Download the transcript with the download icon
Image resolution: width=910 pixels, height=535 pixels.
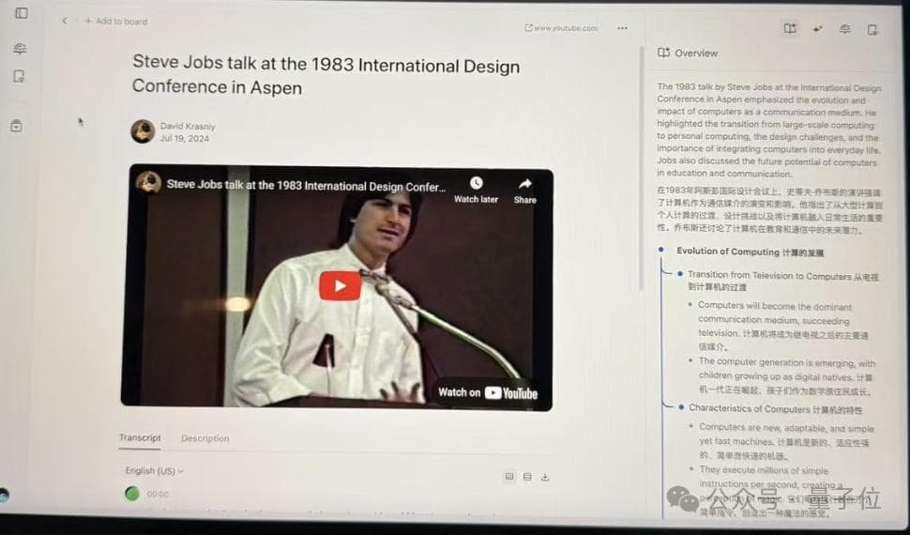tap(545, 477)
